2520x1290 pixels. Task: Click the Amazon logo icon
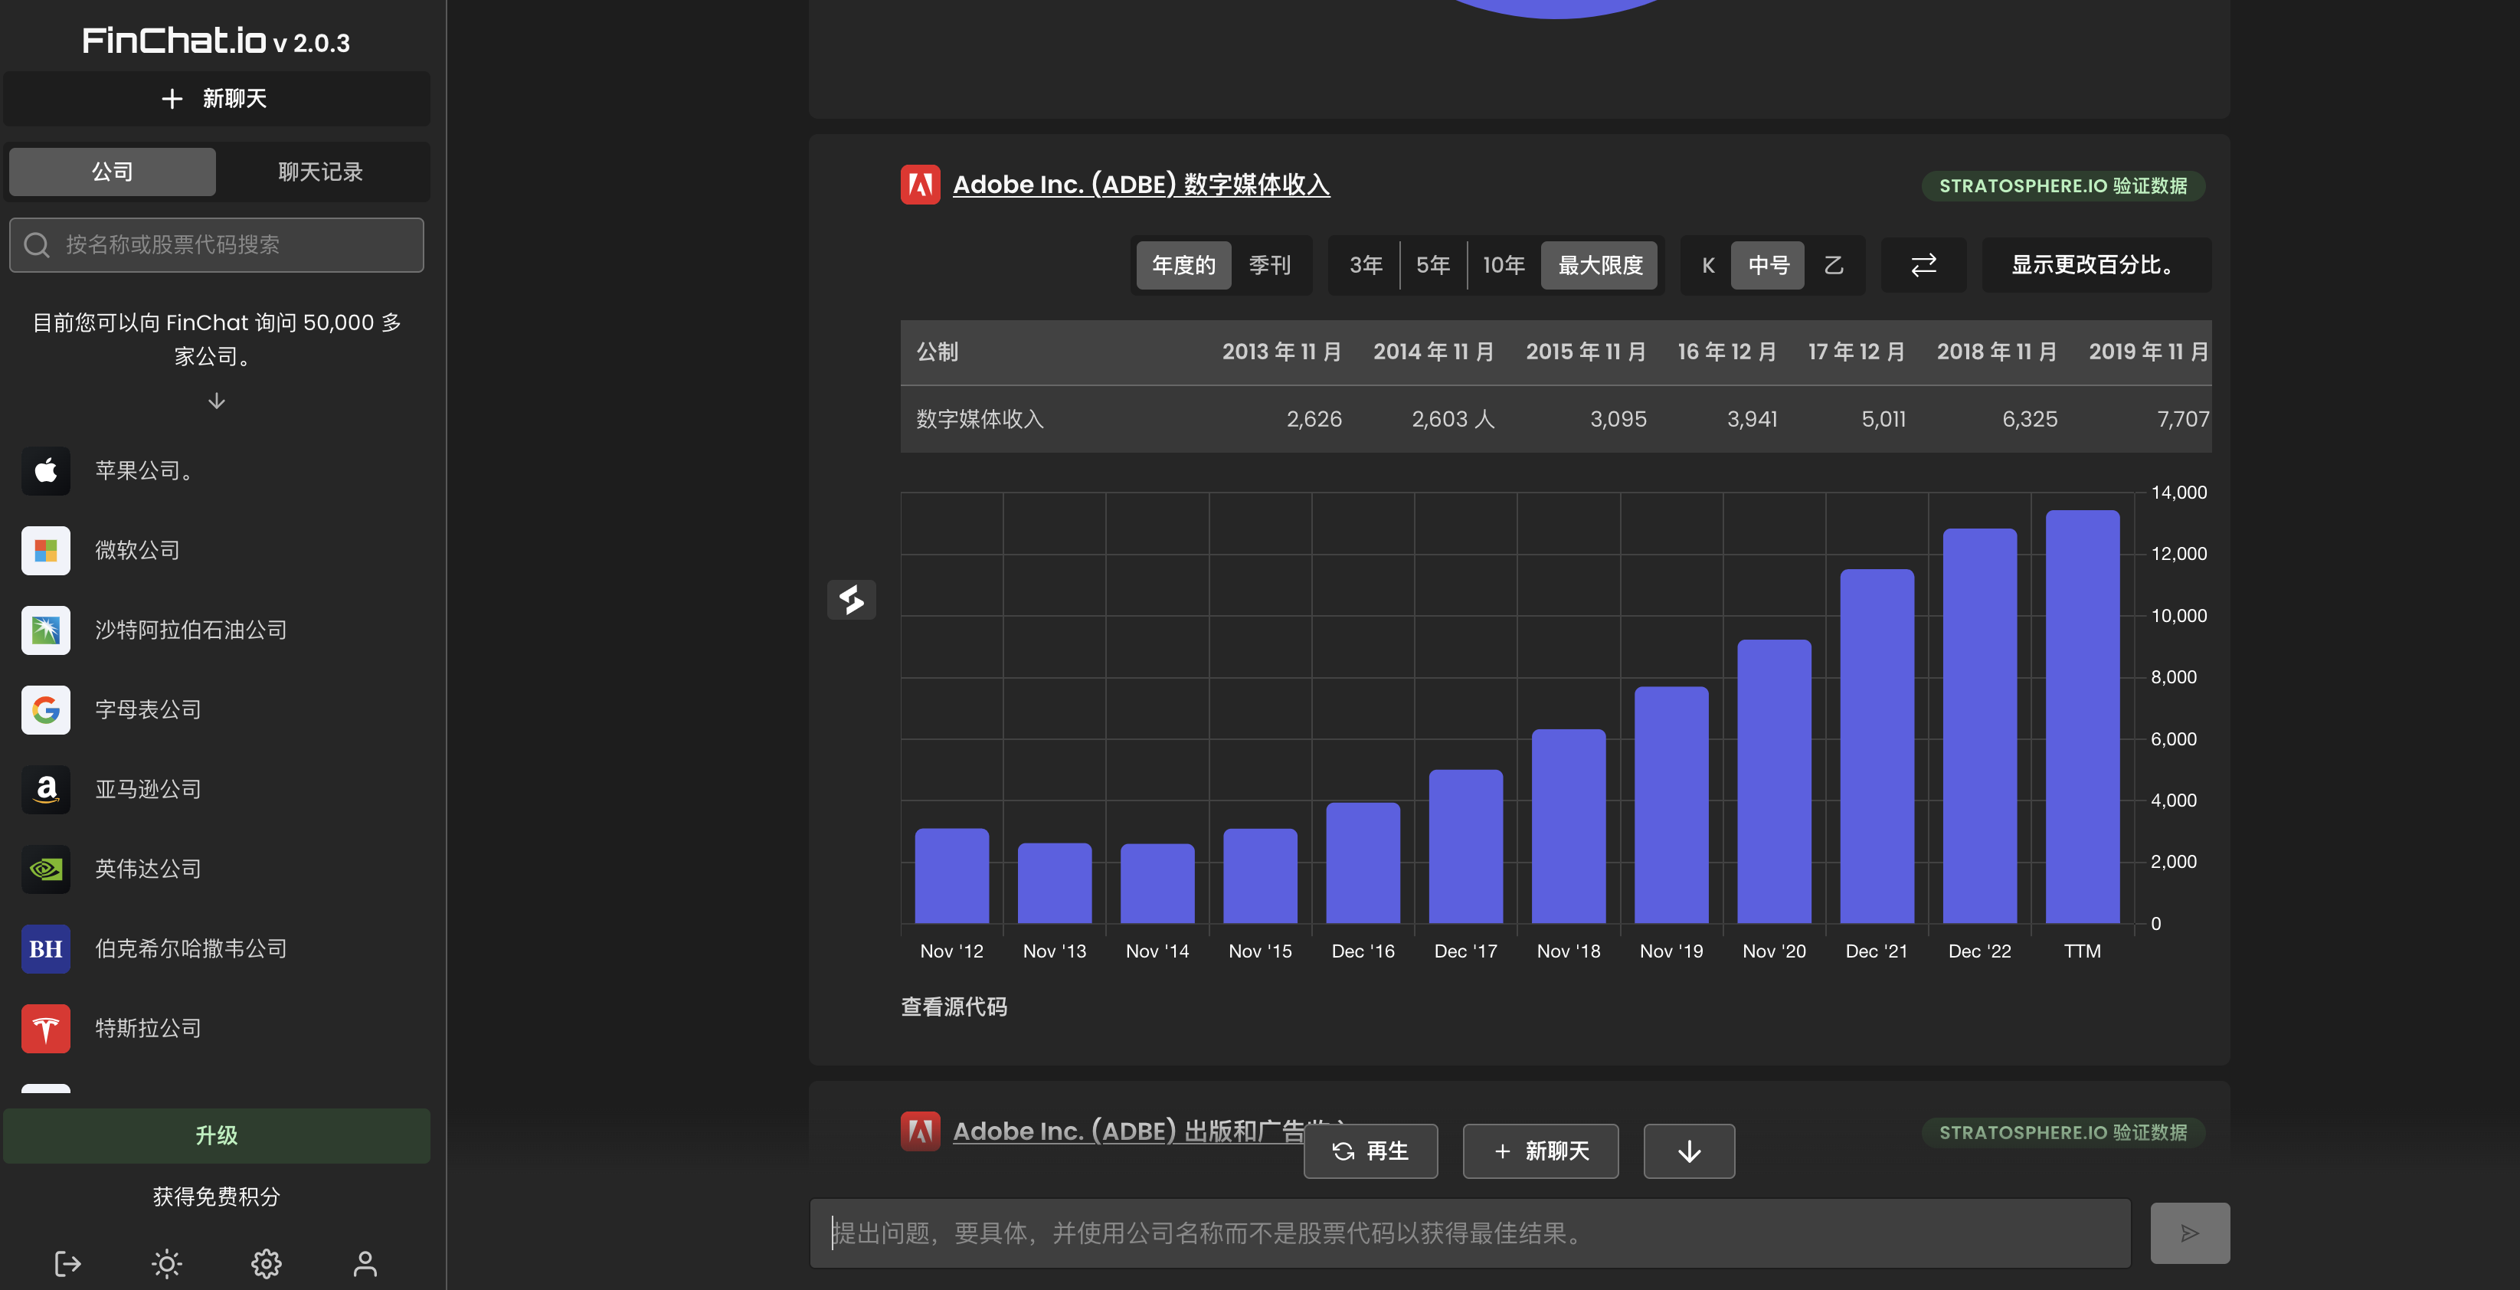point(46,789)
